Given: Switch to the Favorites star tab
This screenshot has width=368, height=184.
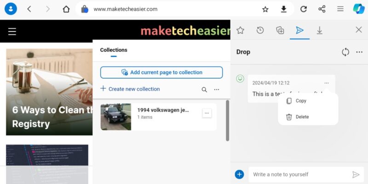Looking at the screenshot, I should tap(240, 30).
